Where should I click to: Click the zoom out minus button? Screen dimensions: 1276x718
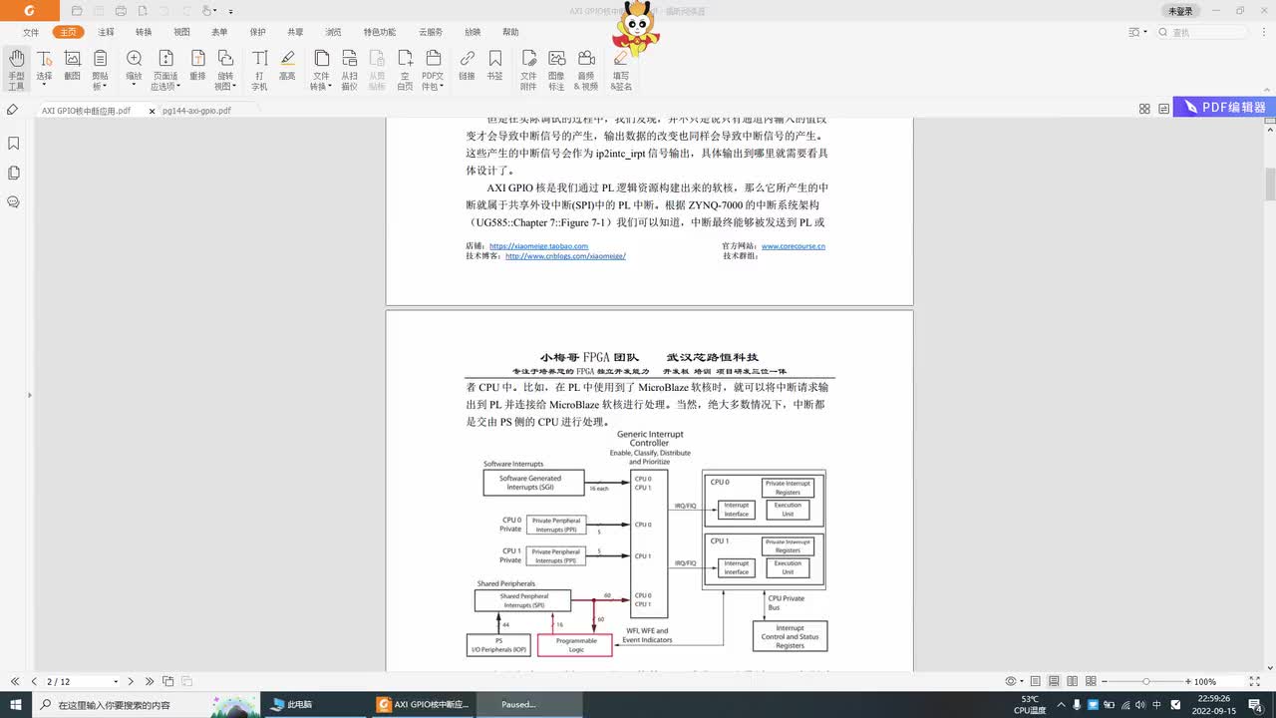[x=1106, y=681]
